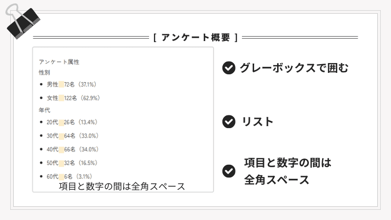Screen dimensions: 391x220
Task: Click the 男性 72名 (37.1%) list item
Action: coord(73,85)
